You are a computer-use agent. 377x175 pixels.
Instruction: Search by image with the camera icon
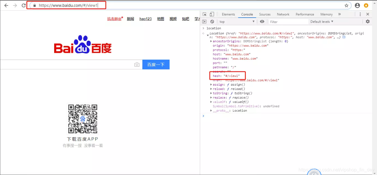click(x=137, y=65)
